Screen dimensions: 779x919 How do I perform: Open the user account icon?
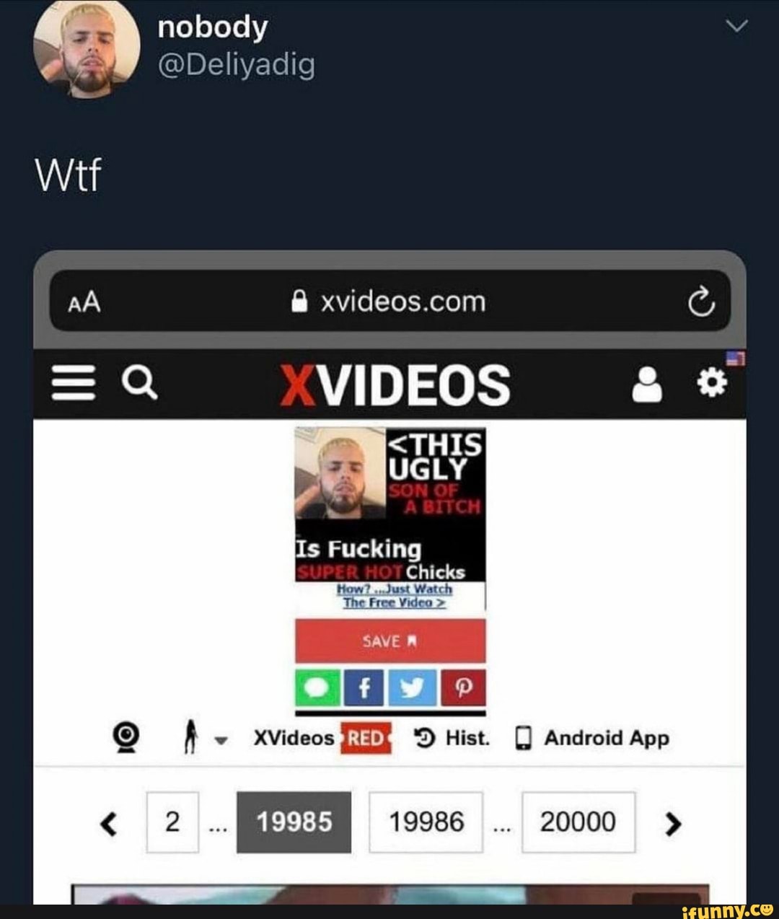(647, 384)
